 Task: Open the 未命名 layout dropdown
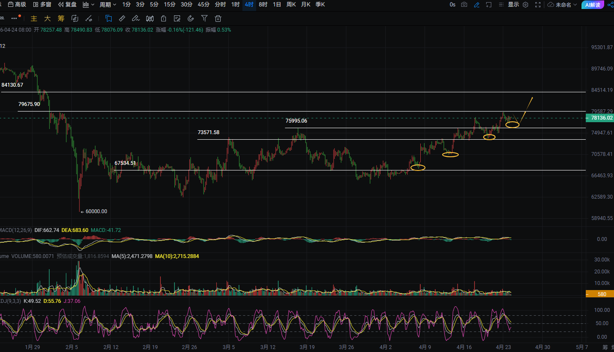point(562,5)
